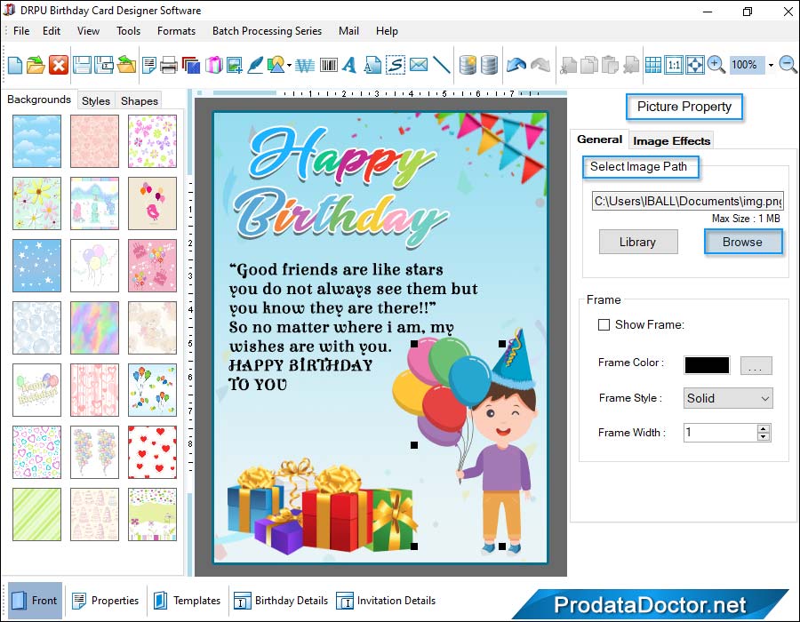Screen dimensions: 800x622
Task: Open the File menu
Action: [21, 31]
